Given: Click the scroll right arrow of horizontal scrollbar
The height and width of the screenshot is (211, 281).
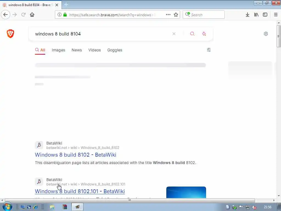Looking at the screenshot, I should (x=274, y=200).
